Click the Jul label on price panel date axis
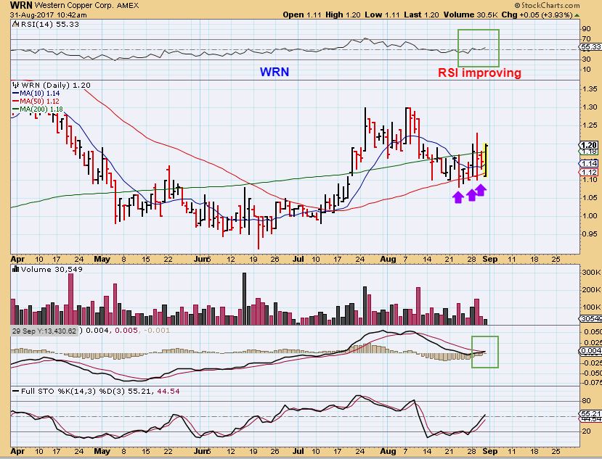The height and width of the screenshot is (459, 602). [x=298, y=259]
